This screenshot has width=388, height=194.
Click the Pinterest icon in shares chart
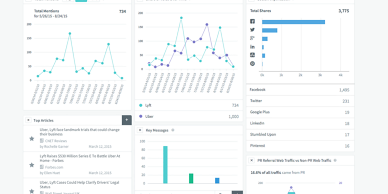(253, 64)
